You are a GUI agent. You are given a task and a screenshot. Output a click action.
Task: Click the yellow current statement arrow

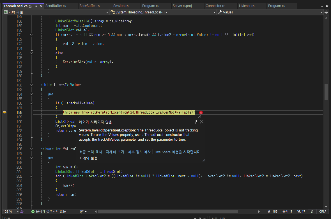pyautogui.click(x=5, y=112)
